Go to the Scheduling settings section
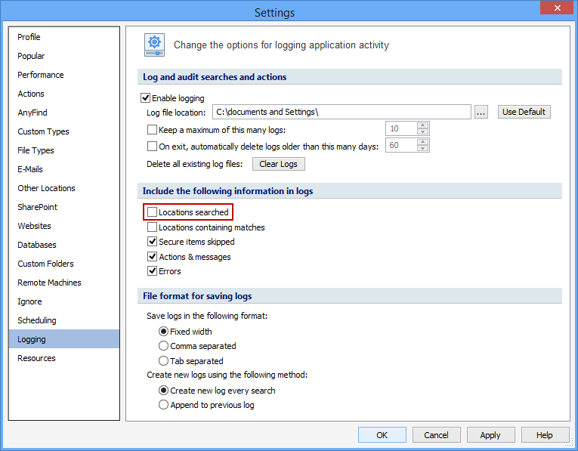The width and height of the screenshot is (578, 451). tap(37, 320)
